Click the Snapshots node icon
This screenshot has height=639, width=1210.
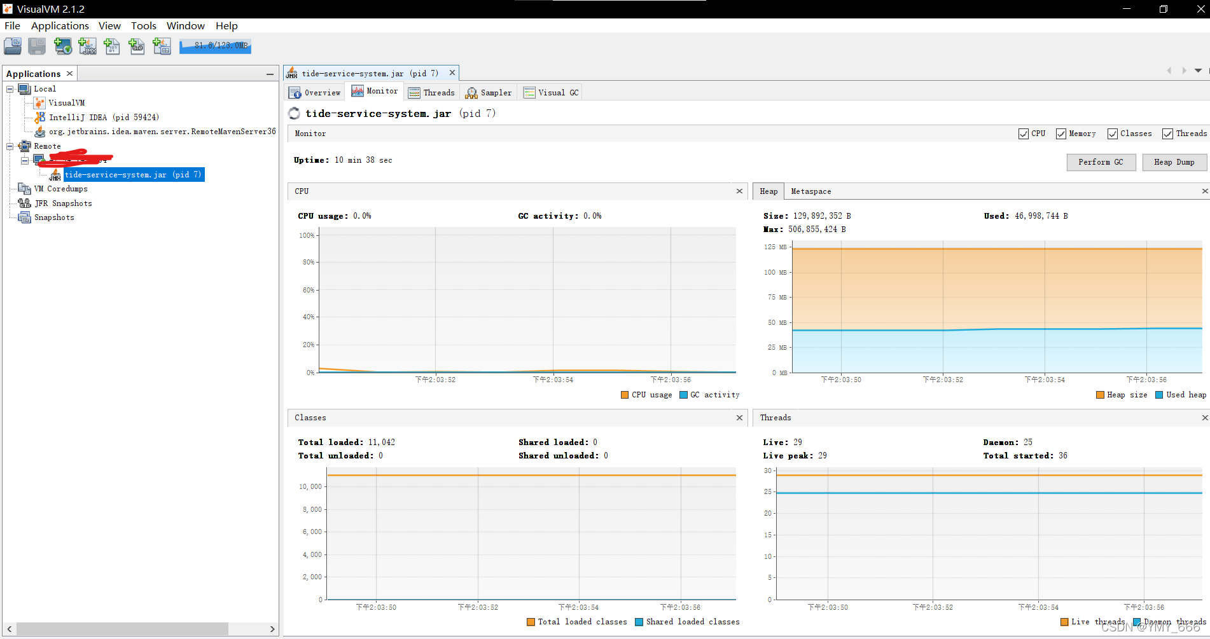click(x=25, y=217)
